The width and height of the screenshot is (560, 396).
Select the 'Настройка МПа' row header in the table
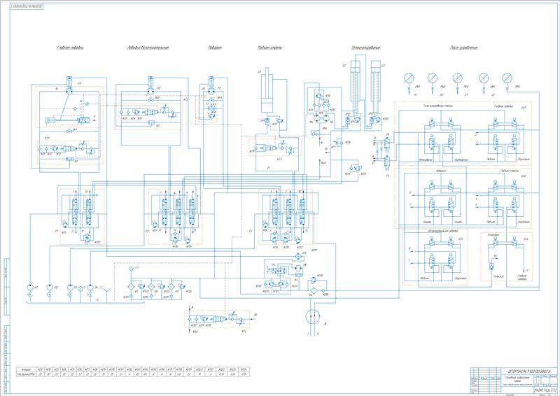coord(27,374)
